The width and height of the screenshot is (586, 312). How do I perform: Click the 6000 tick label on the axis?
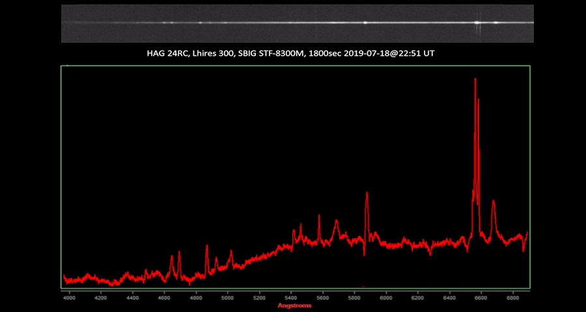tap(386, 298)
